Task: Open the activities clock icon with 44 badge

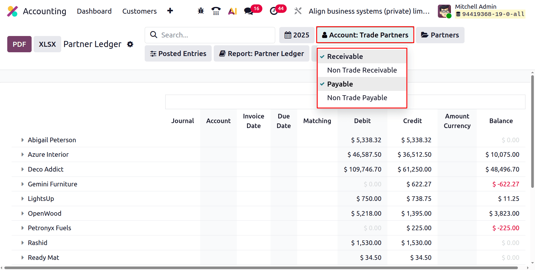Action: pyautogui.click(x=274, y=11)
